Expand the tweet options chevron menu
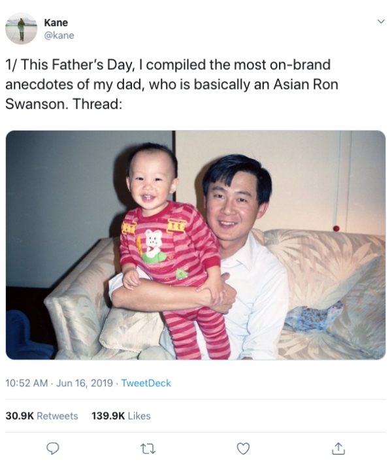This screenshot has height=462, width=392. pyautogui.click(x=381, y=22)
